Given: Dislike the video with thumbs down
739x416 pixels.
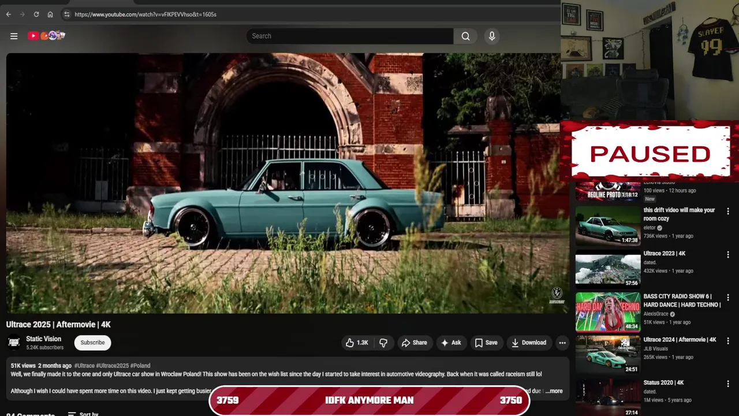Looking at the screenshot, I should pos(383,343).
